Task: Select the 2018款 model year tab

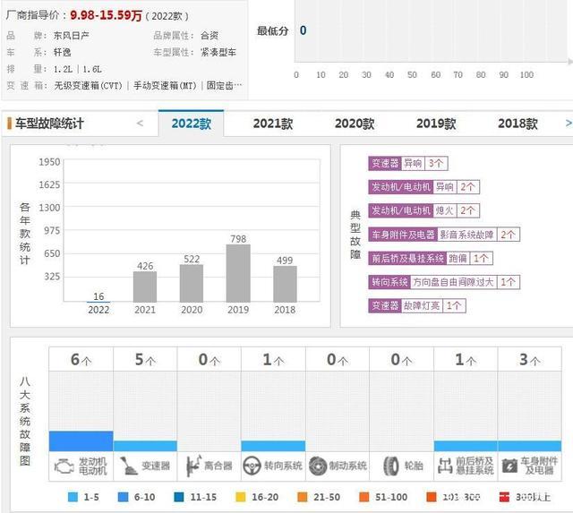Action: 517,124
